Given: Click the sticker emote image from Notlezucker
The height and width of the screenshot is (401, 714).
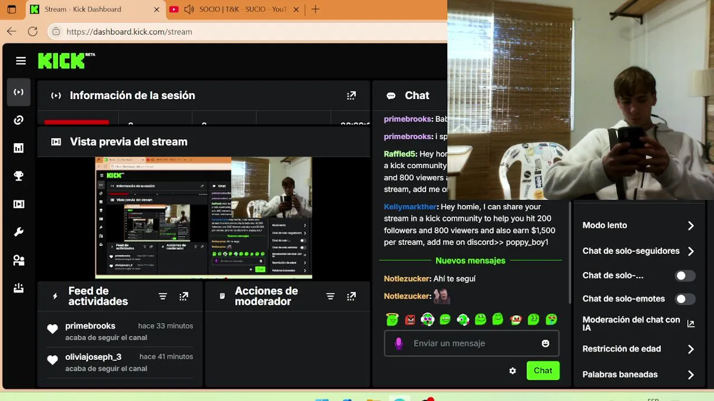Looking at the screenshot, I should [x=441, y=296].
